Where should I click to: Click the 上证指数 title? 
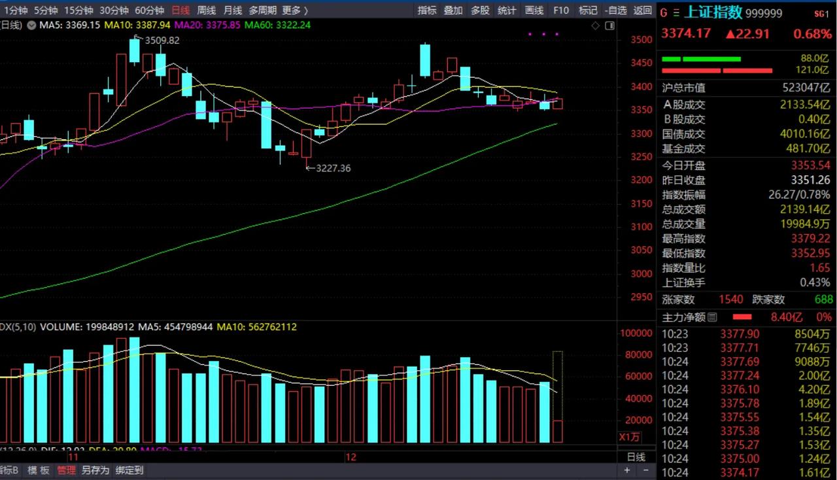[x=713, y=12]
